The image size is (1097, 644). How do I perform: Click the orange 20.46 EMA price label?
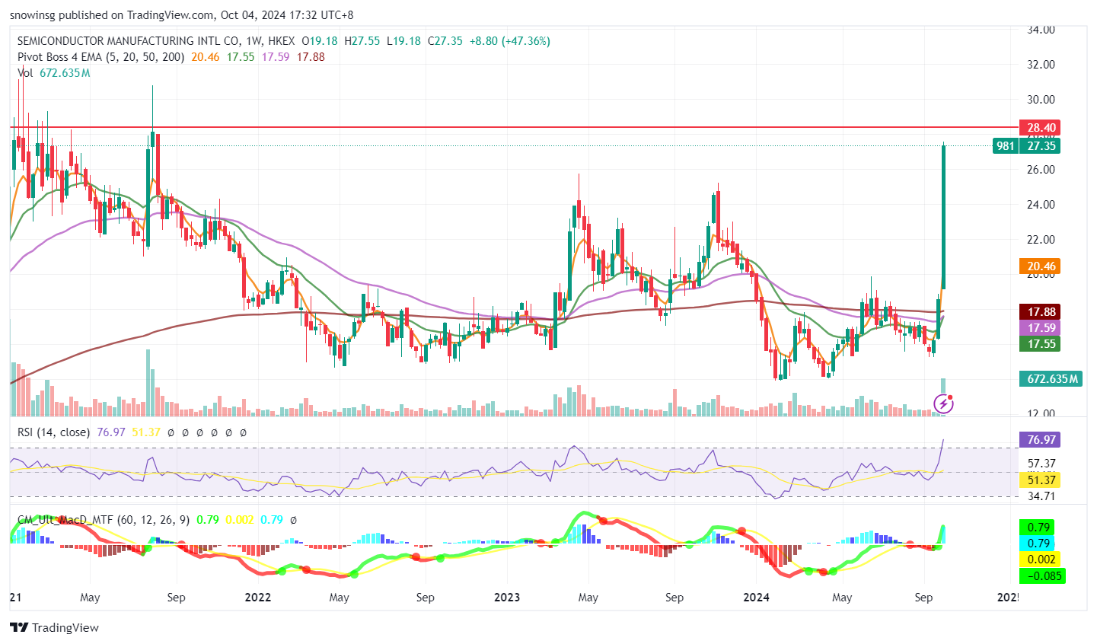coord(1040,266)
